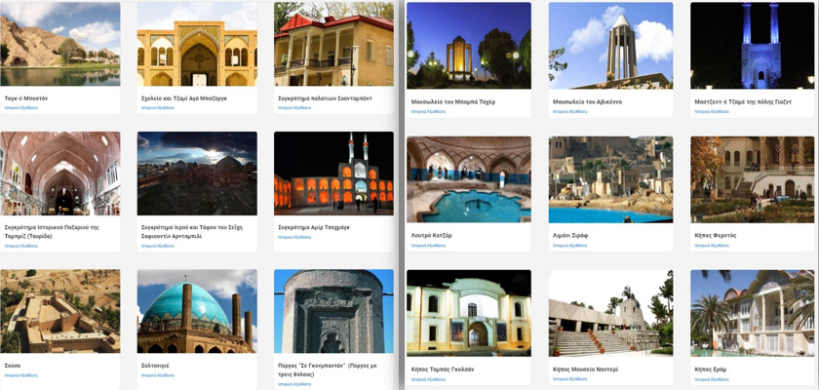Open the Κήπος Φερντός garden photo
Viewport: 819px width, 390px height.
pos(752,179)
